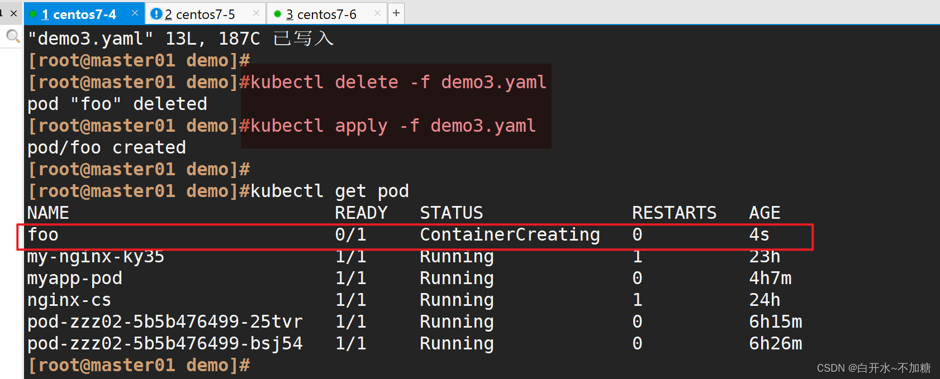The height and width of the screenshot is (379, 940).
Task: Switch to the centos7-5 tab
Action: [200, 15]
